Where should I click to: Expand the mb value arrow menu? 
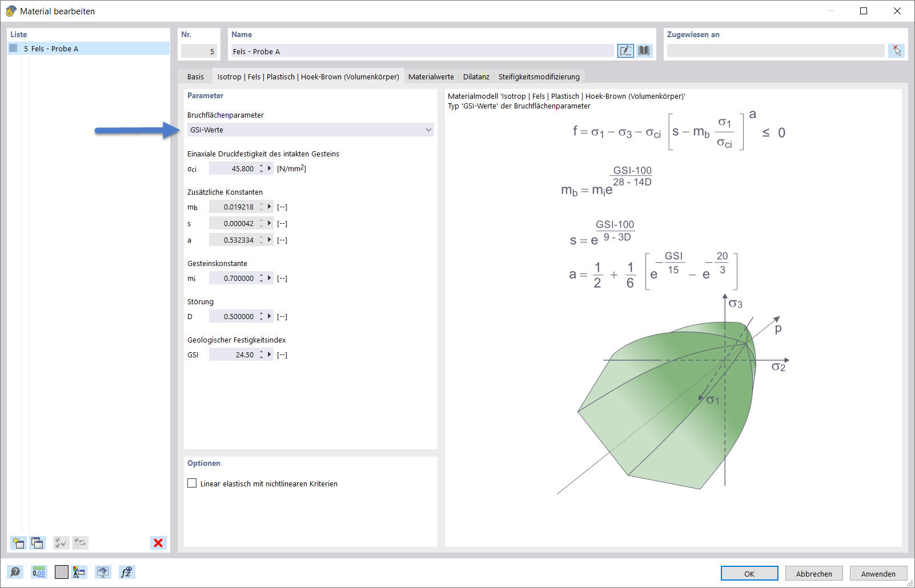click(270, 207)
